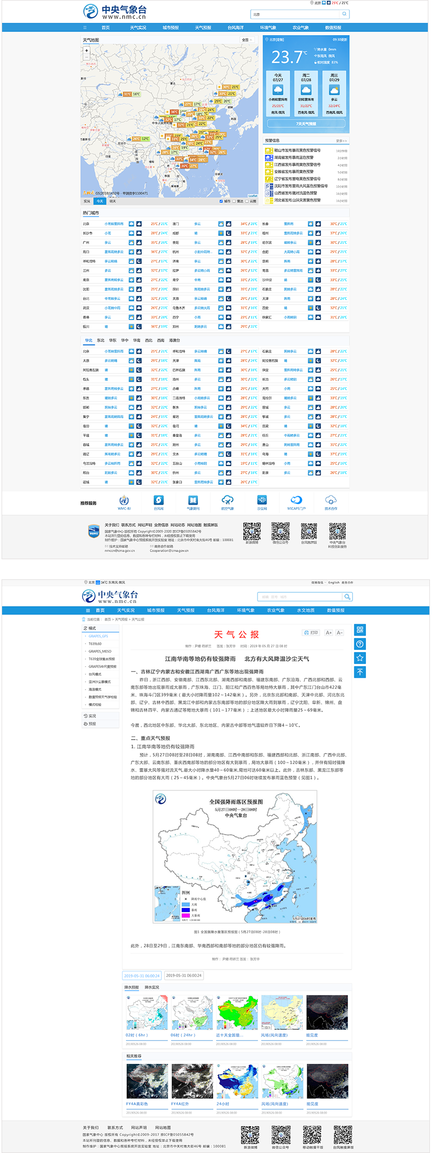The height and width of the screenshot is (1153, 432).
Task: Select the 华东 region tab
Action: 112,340
